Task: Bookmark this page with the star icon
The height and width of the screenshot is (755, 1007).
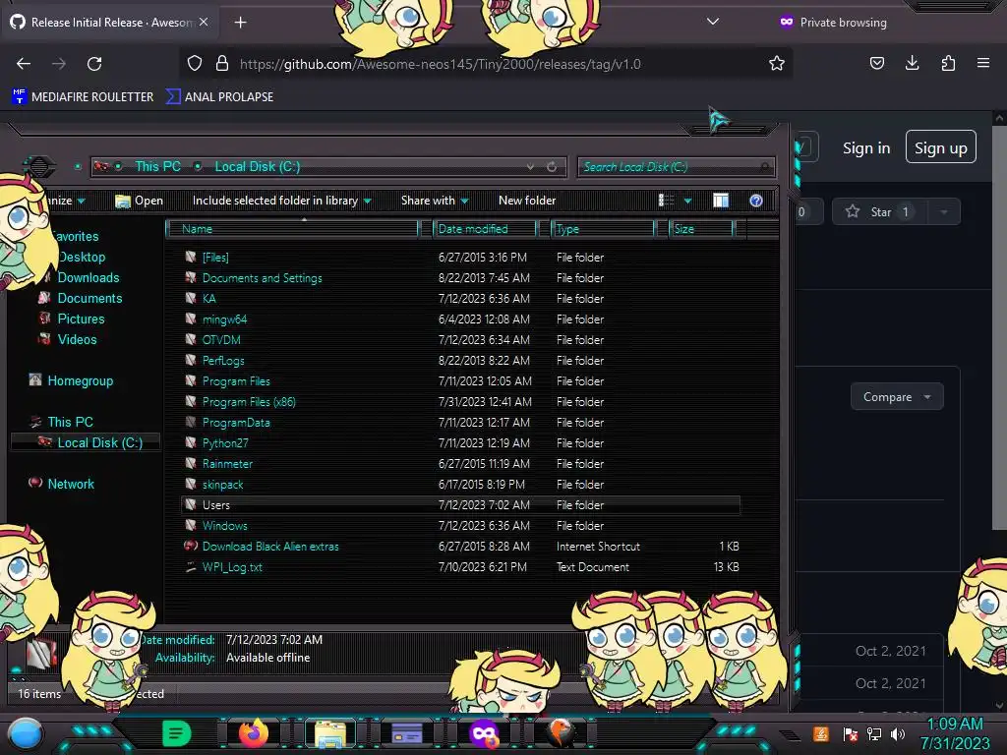Action: pos(777,64)
